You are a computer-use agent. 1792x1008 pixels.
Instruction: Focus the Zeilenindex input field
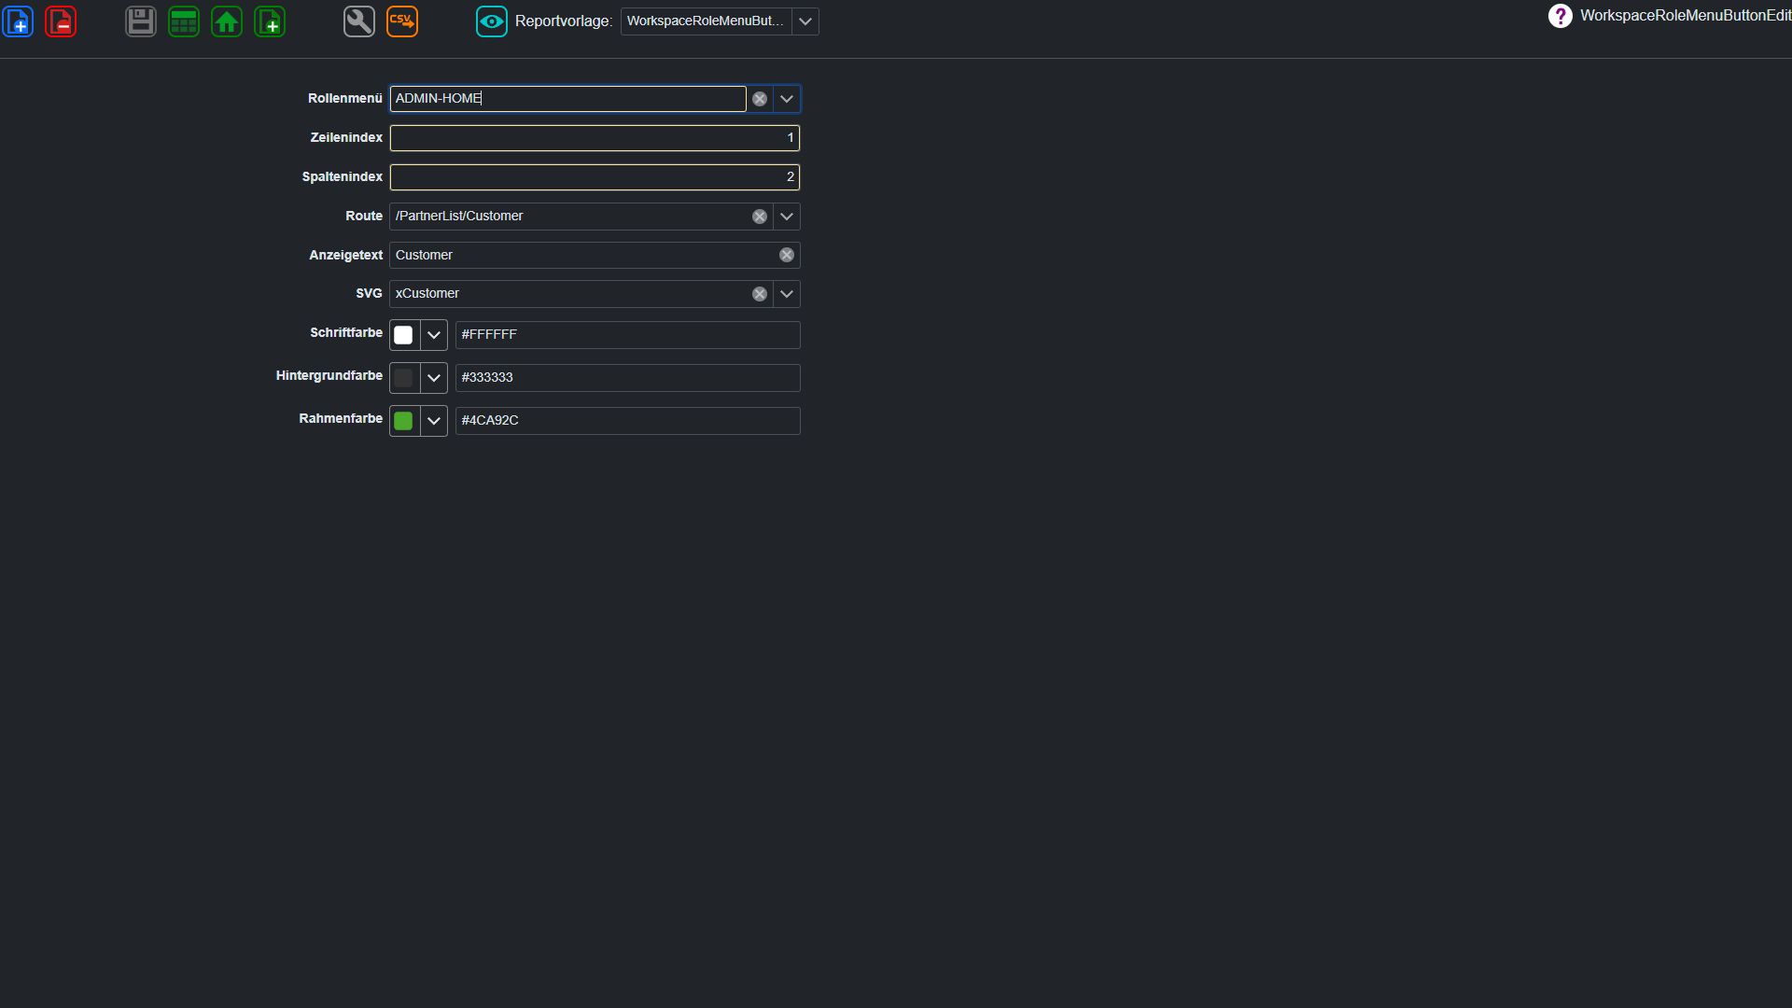coord(595,138)
